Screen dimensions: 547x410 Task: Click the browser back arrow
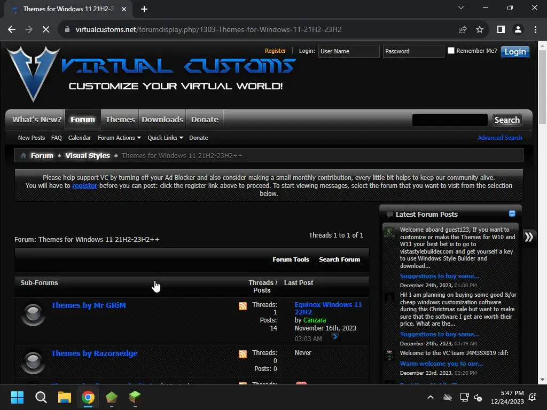click(12, 30)
